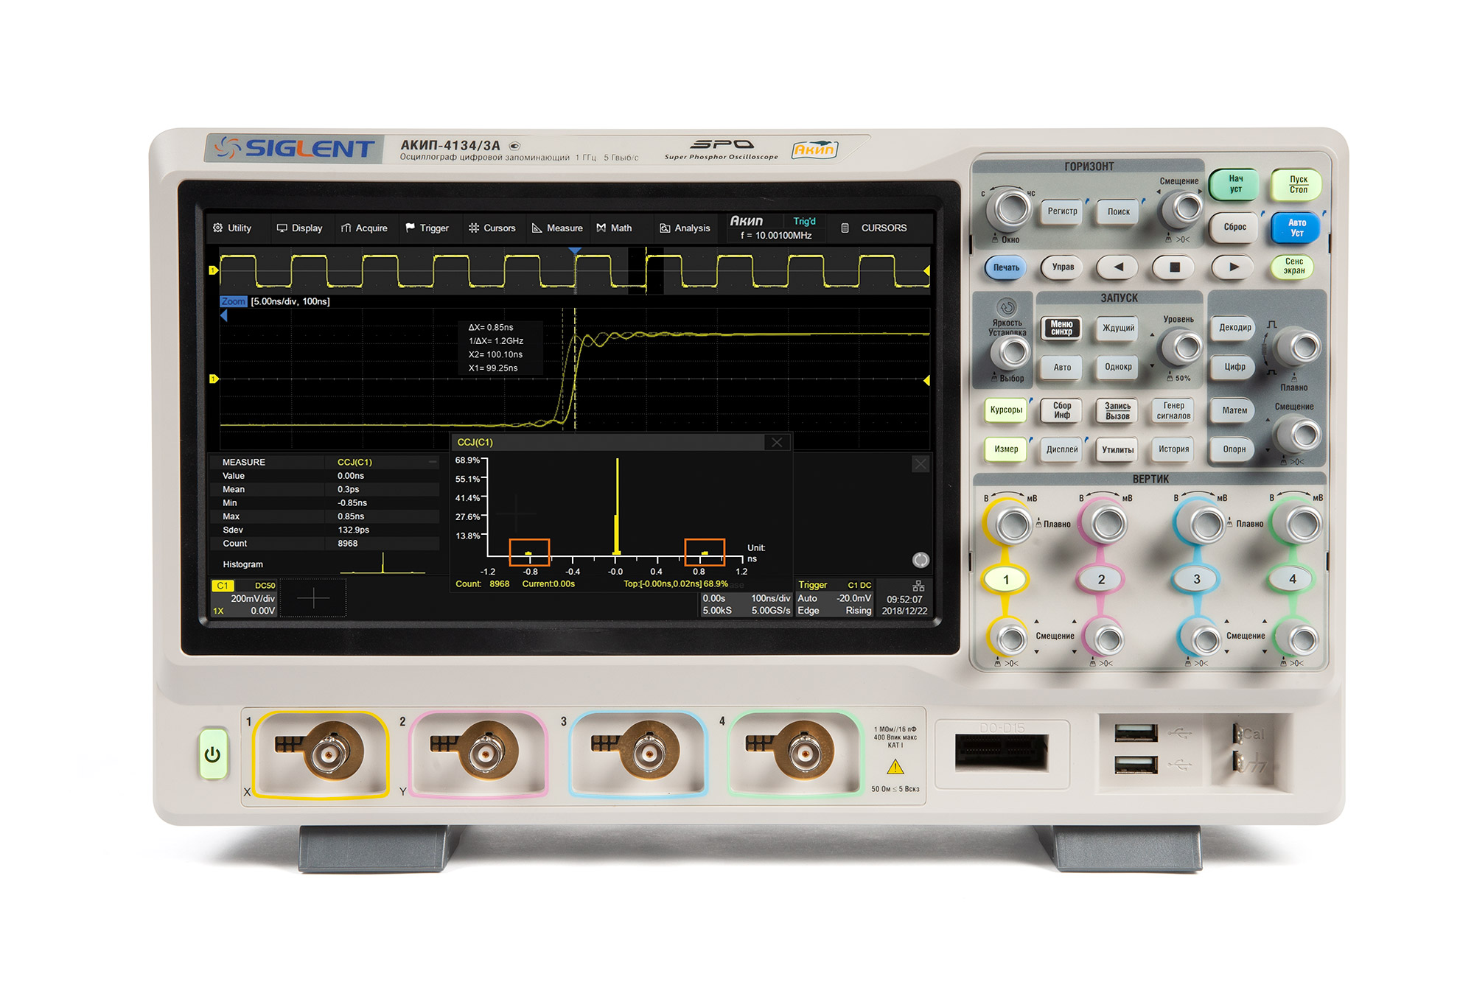Push the trigger Уровень level knob

coord(1181,346)
